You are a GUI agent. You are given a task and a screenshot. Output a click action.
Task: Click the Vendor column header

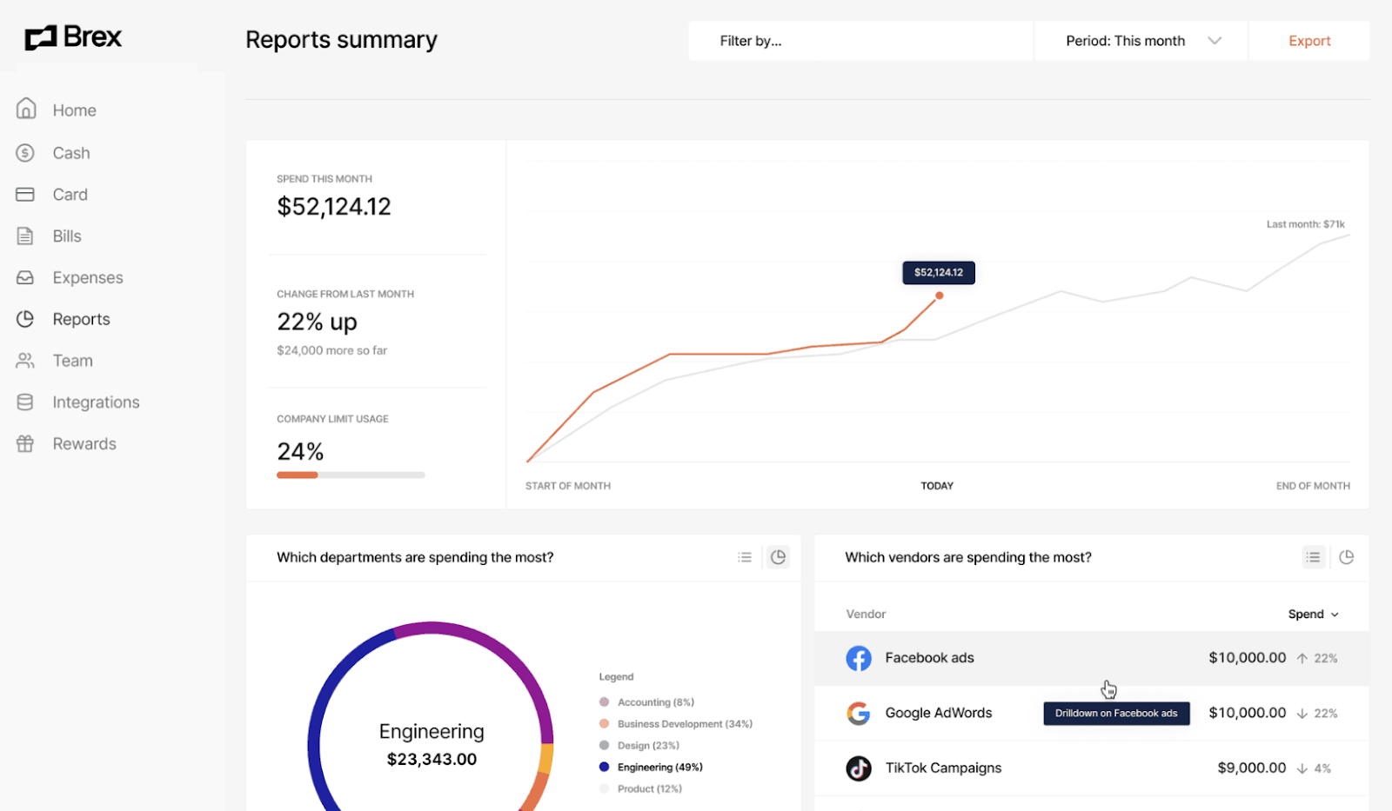pyautogui.click(x=866, y=614)
